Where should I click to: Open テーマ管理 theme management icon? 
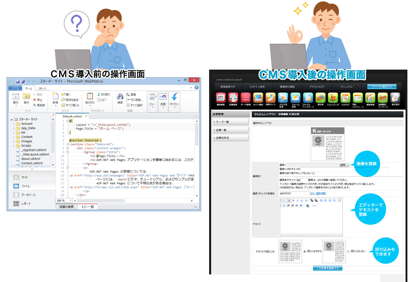246,98
